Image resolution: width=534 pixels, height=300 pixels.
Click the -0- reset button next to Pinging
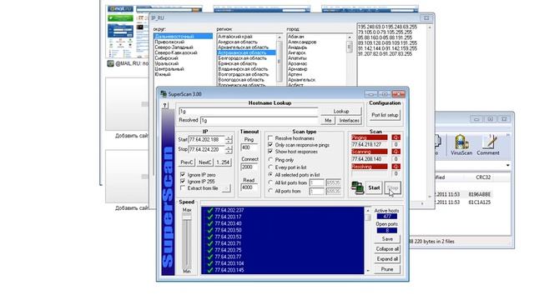pos(395,137)
